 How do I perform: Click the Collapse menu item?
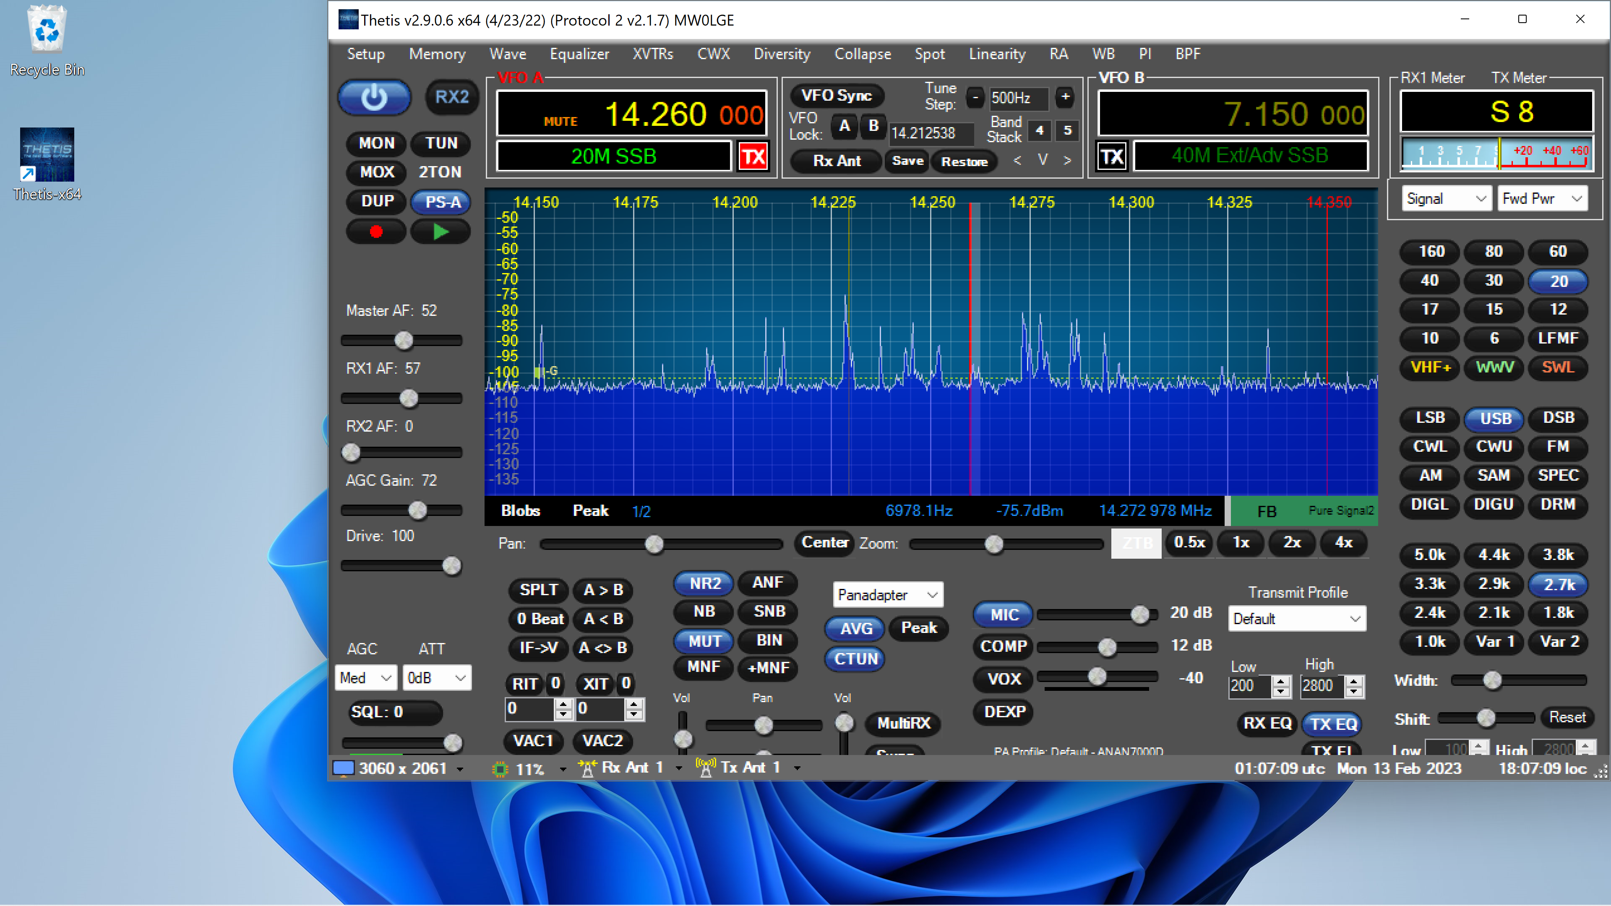863,55
